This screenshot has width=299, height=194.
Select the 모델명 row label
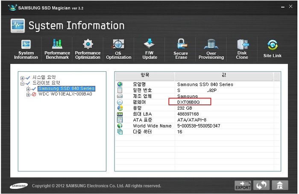point(139,84)
